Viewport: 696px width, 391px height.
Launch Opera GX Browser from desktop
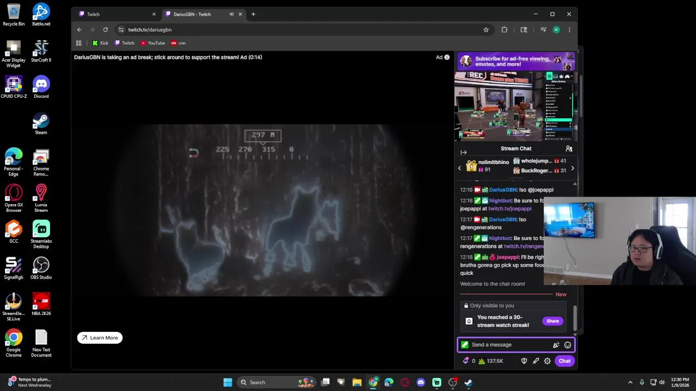14,198
